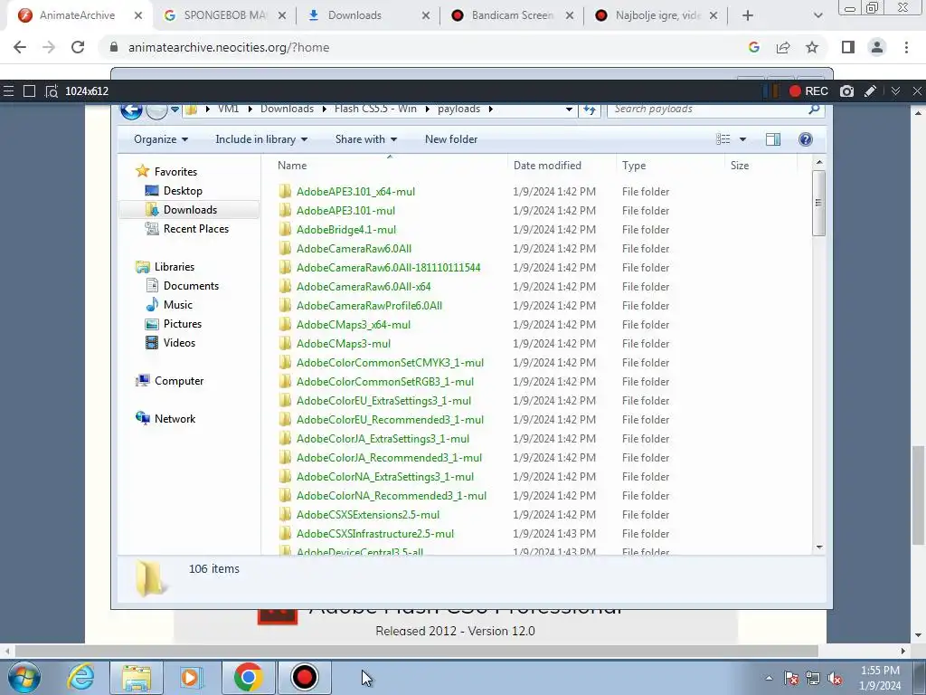Click Flash CS5.5 - Win breadcrumb
The width and height of the screenshot is (926, 695).
coord(375,109)
